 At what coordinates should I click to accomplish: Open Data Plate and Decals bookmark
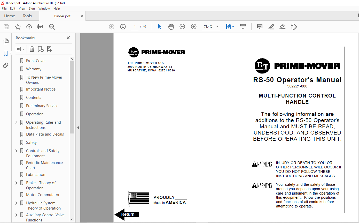(45, 134)
